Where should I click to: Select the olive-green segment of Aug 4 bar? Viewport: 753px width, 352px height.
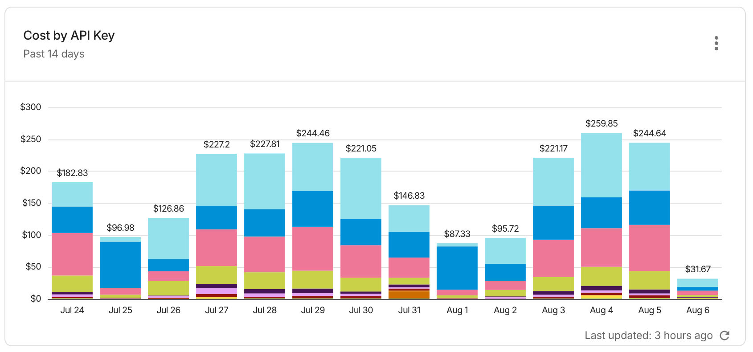click(x=602, y=276)
